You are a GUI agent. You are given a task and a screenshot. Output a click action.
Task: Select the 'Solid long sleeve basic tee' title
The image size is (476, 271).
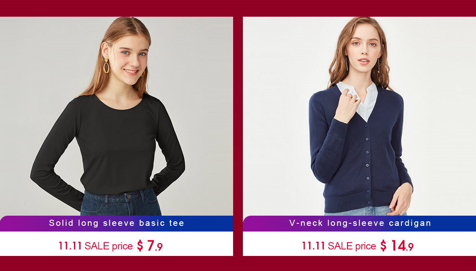tap(117, 223)
